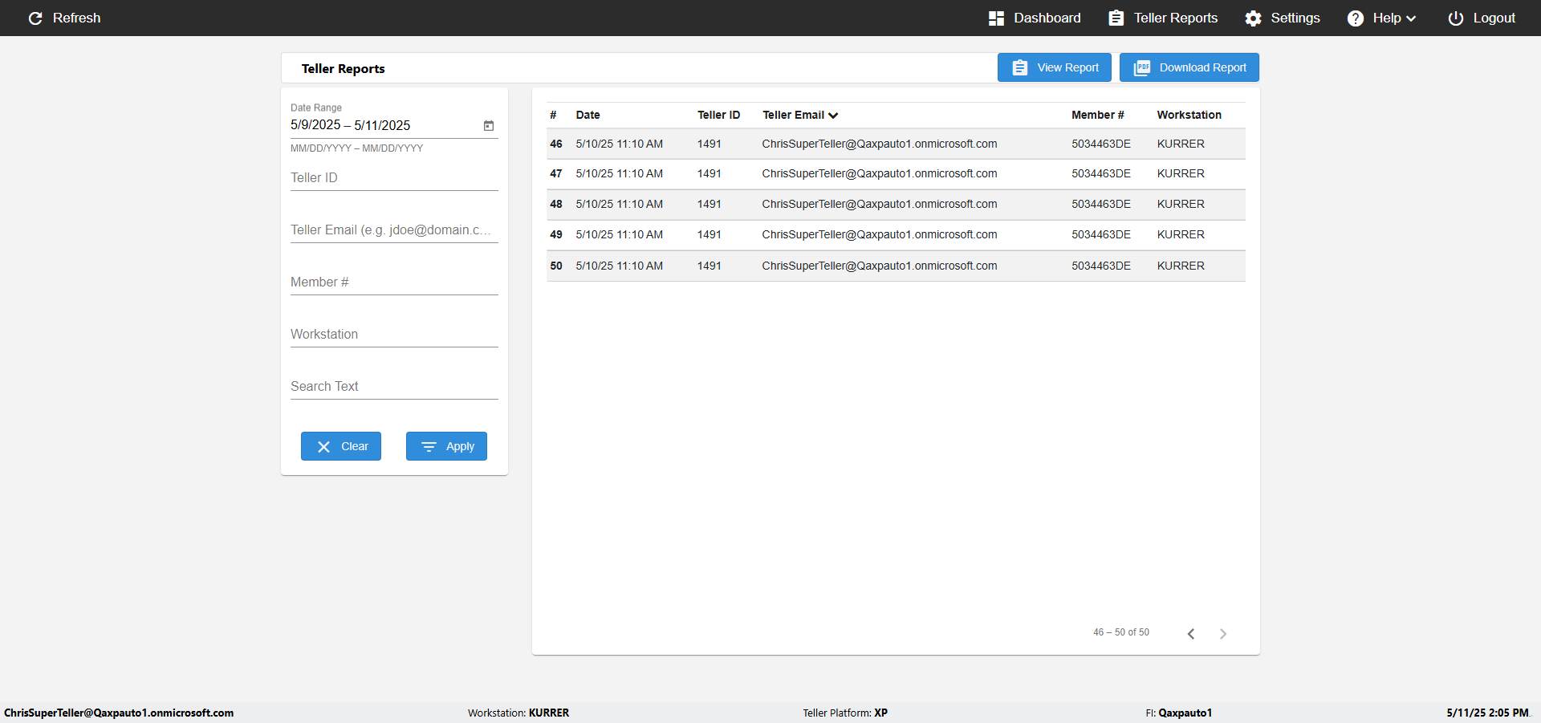
Task: Expand the Help dropdown chevron
Action: point(1411,18)
